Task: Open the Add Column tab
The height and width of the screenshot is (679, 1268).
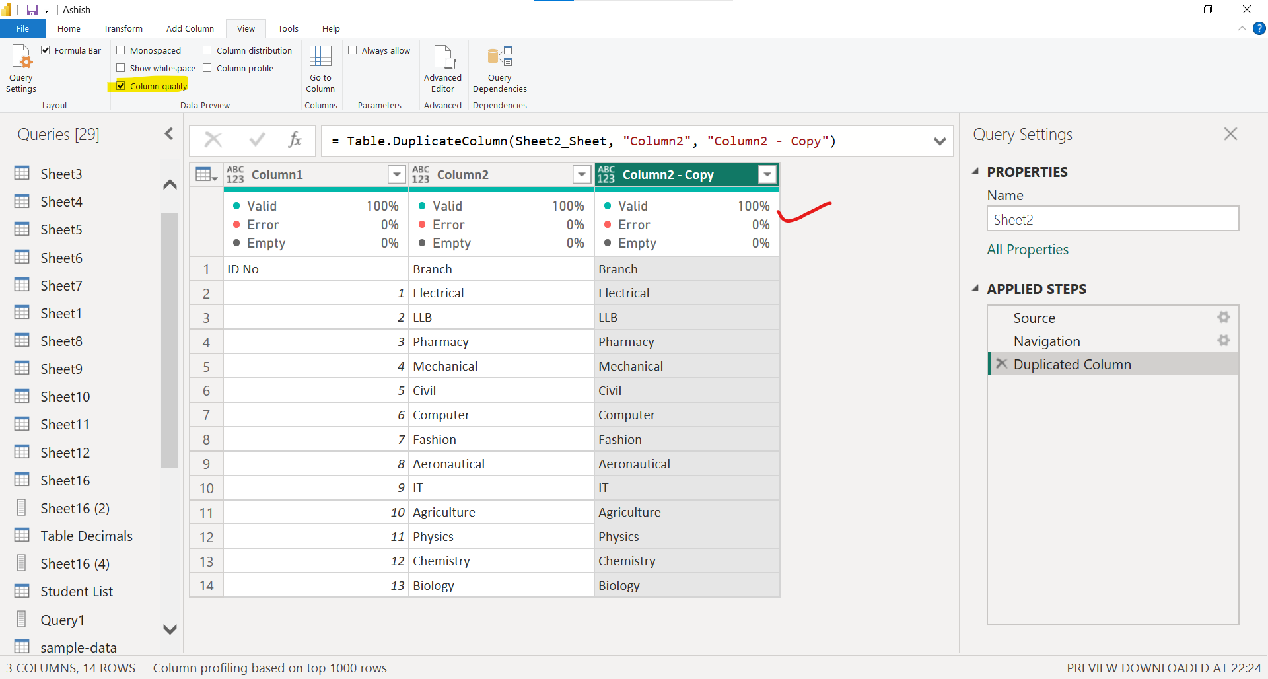Action: (190, 29)
